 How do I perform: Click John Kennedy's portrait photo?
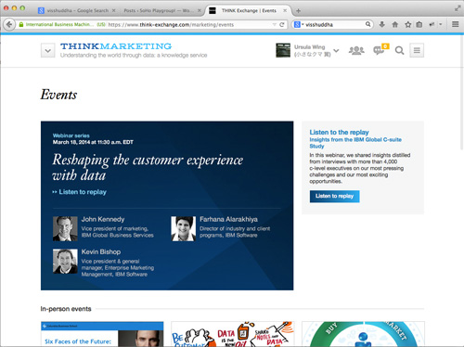pos(65,228)
